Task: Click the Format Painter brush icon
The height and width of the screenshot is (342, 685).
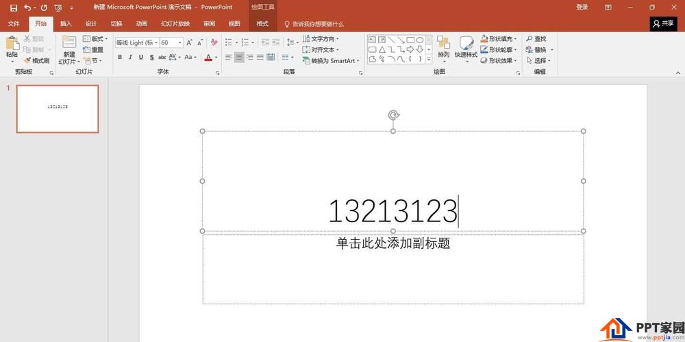Action: pyautogui.click(x=27, y=60)
